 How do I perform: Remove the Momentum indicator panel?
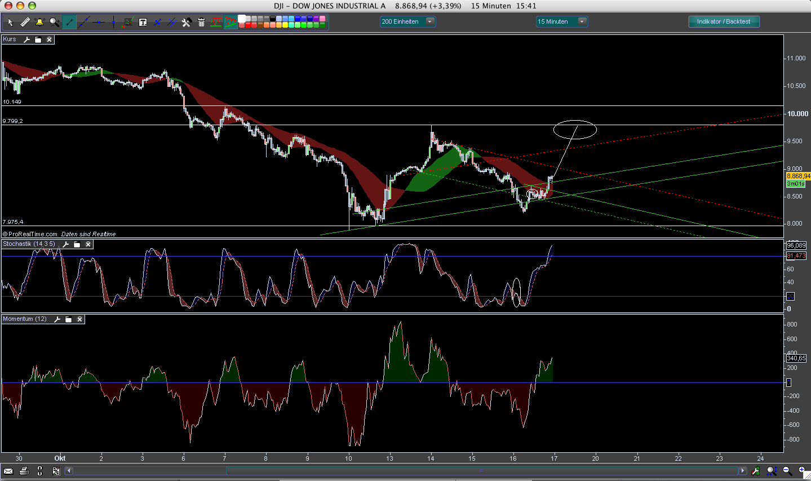[x=79, y=319]
